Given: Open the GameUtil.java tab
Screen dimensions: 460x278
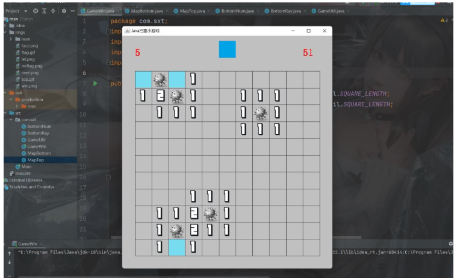Looking at the screenshot, I should [x=331, y=11].
